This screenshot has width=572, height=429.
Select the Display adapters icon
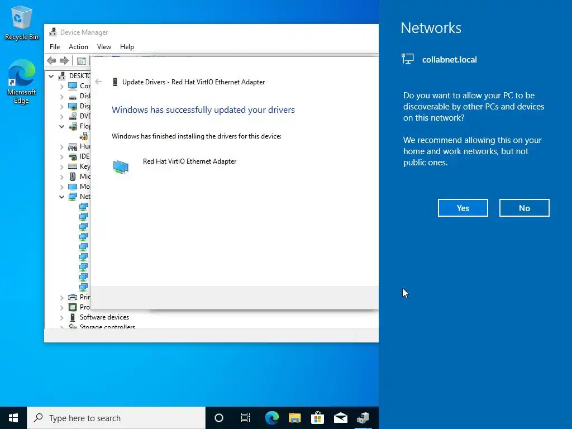pos(73,106)
